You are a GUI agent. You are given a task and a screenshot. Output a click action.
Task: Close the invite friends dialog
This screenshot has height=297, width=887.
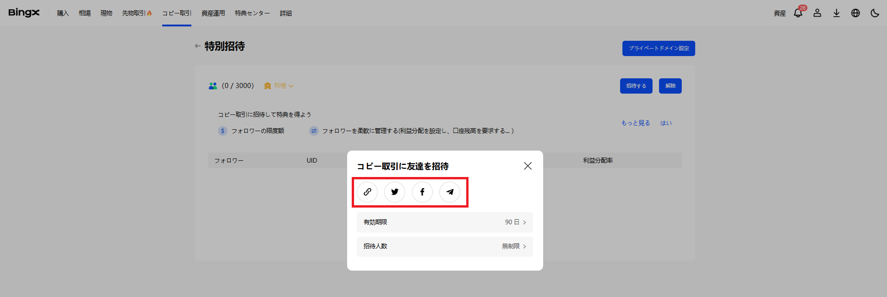(x=527, y=166)
